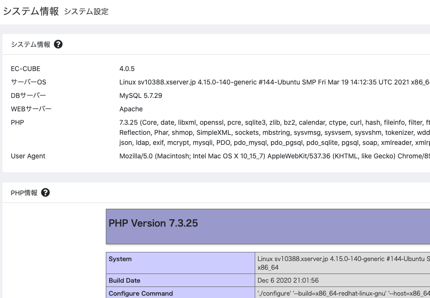
Task: Select the DBサーバー row label
Action: (x=29, y=95)
